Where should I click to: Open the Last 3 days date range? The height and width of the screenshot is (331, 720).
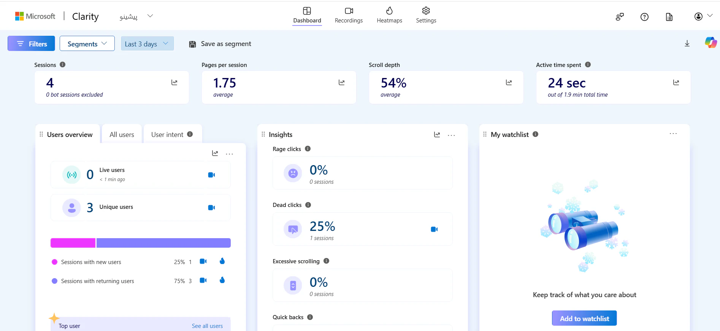pyautogui.click(x=147, y=44)
